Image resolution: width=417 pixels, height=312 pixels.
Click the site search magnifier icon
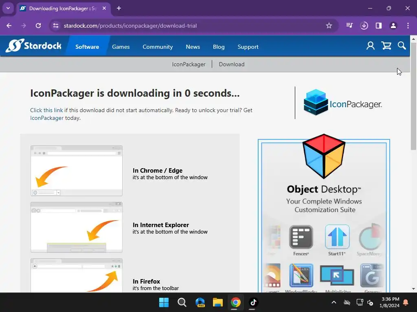tap(402, 45)
